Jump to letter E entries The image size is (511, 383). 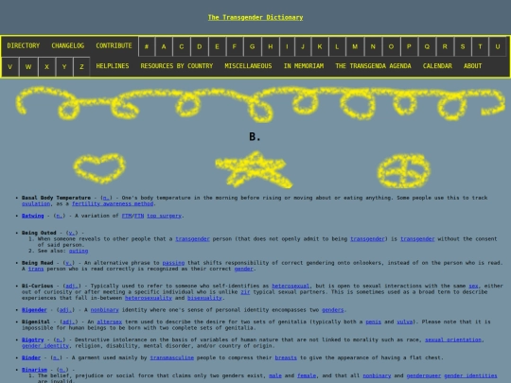click(x=217, y=46)
